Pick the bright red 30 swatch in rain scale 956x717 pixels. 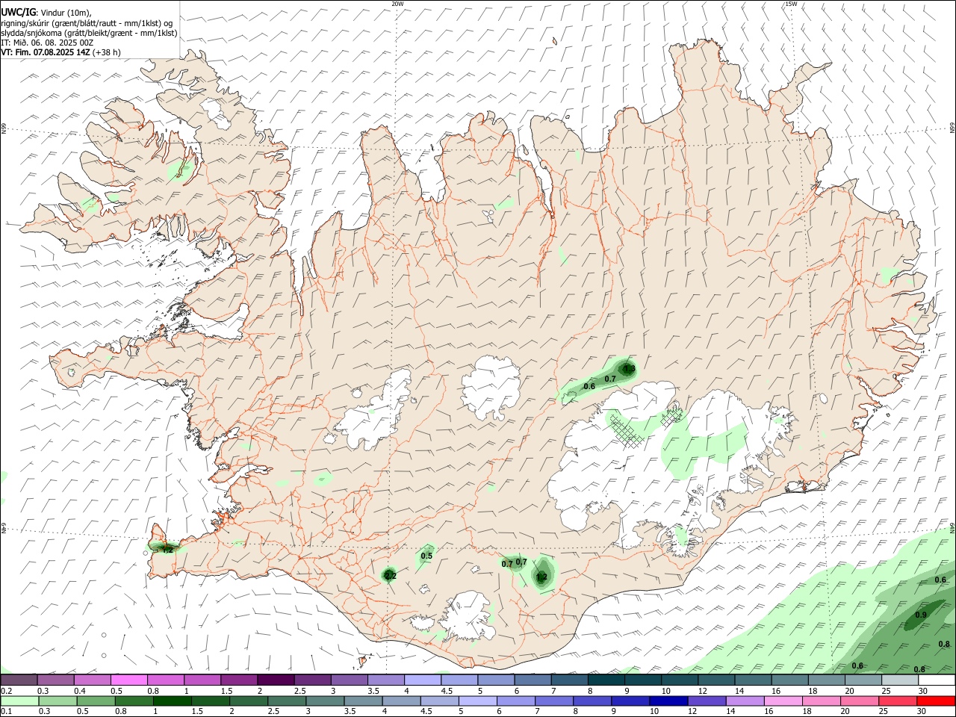[937, 701]
